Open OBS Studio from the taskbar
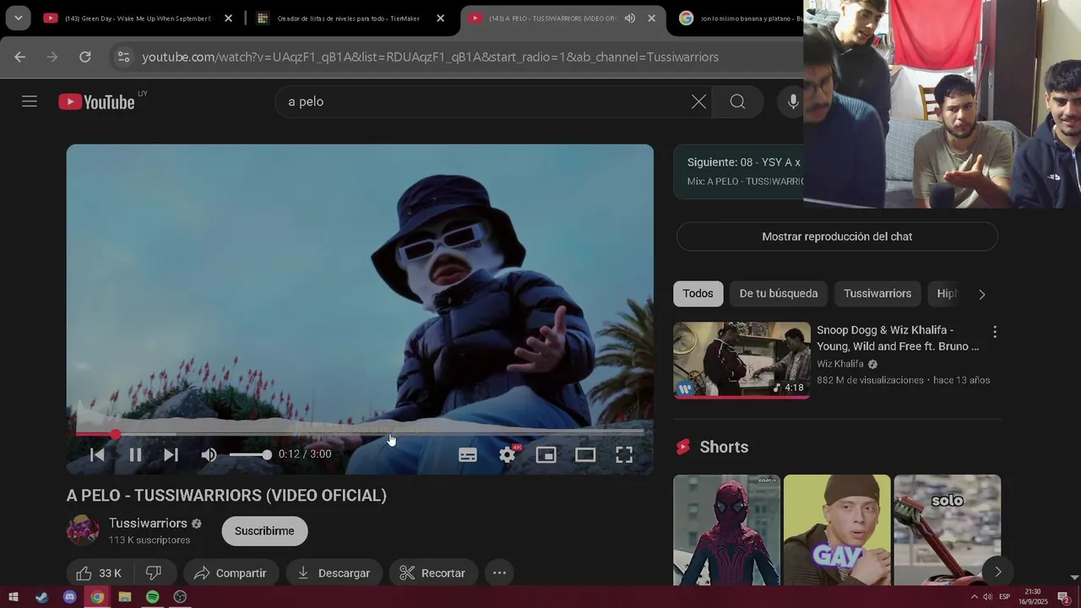This screenshot has width=1081, height=608. click(x=180, y=597)
